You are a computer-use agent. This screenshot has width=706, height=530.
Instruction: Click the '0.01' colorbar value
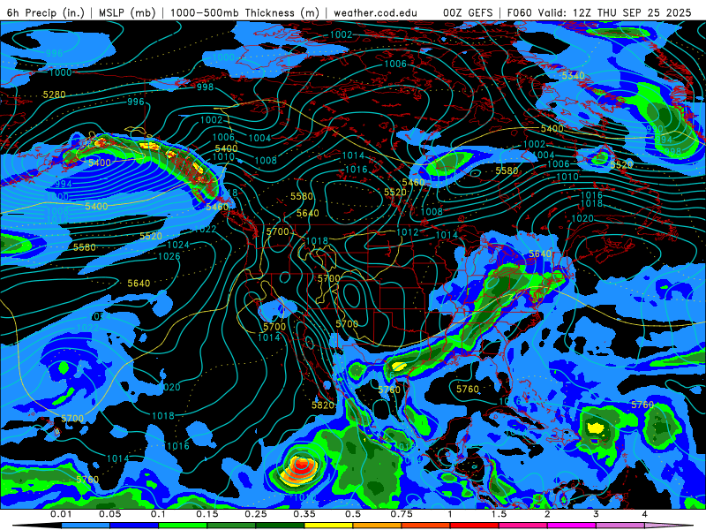(61, 514)
